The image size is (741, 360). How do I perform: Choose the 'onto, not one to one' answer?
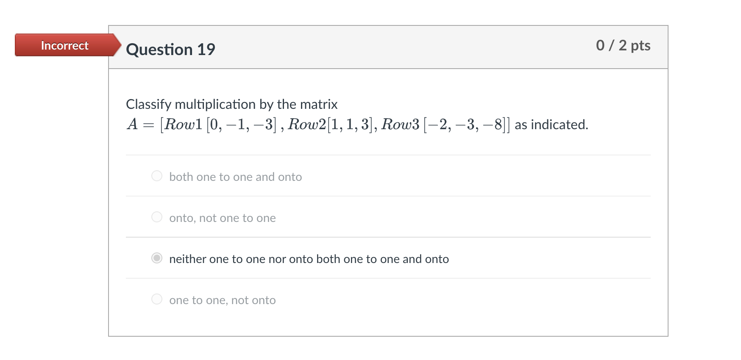tap(223, 218)
